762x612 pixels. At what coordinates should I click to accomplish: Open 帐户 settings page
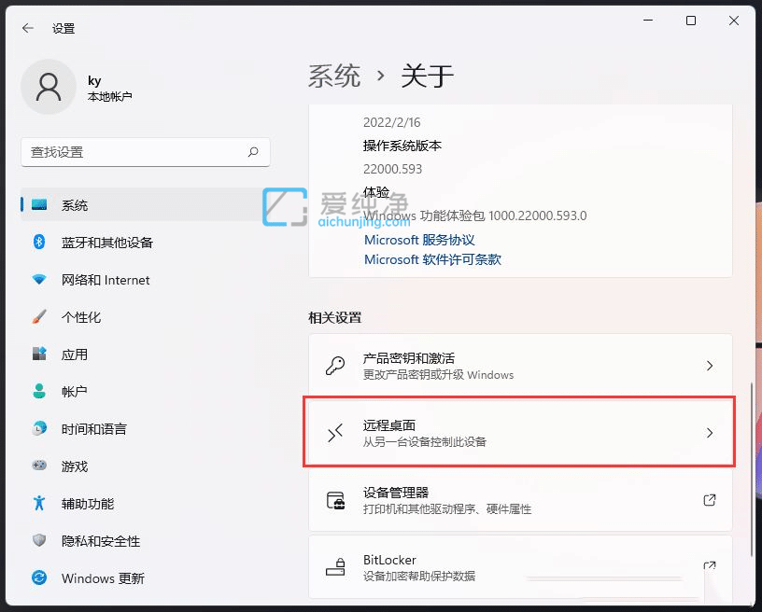coord(145,391)
